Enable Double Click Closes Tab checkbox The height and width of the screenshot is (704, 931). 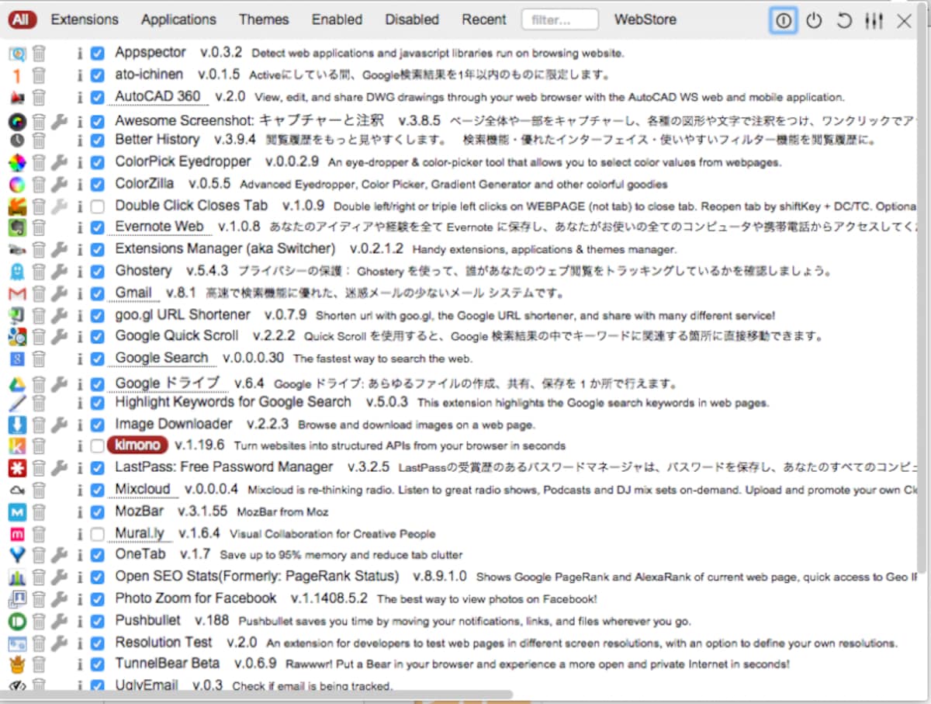click(x=97, y=206)
